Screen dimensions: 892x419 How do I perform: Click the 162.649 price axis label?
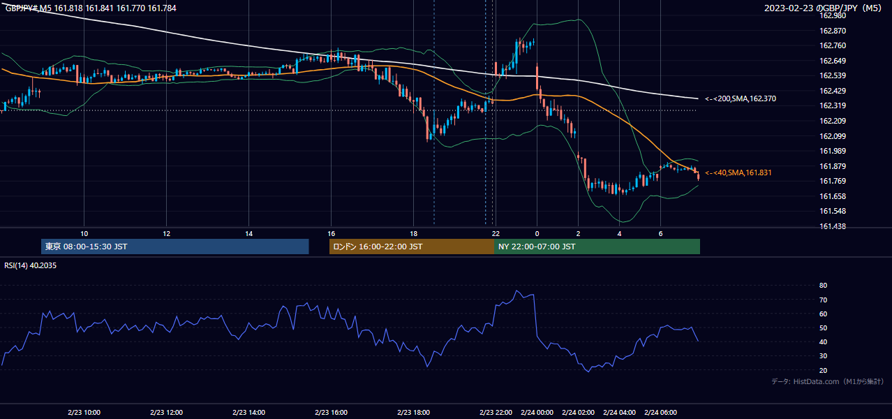[832, 61]
